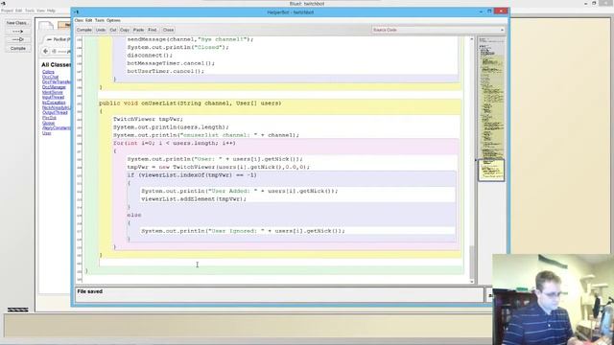This screenshot has height=345, width=614.
Task: Click the 'TwitchViewer tmpVwr;' line
Action: (148, 119)
